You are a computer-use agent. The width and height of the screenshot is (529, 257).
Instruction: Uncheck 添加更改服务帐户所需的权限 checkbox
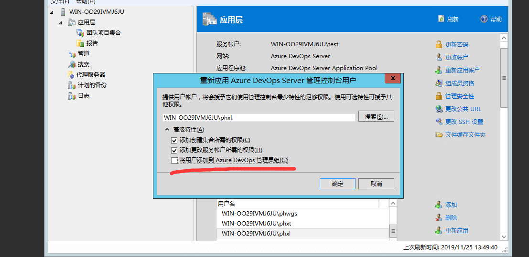click(174, 150)
